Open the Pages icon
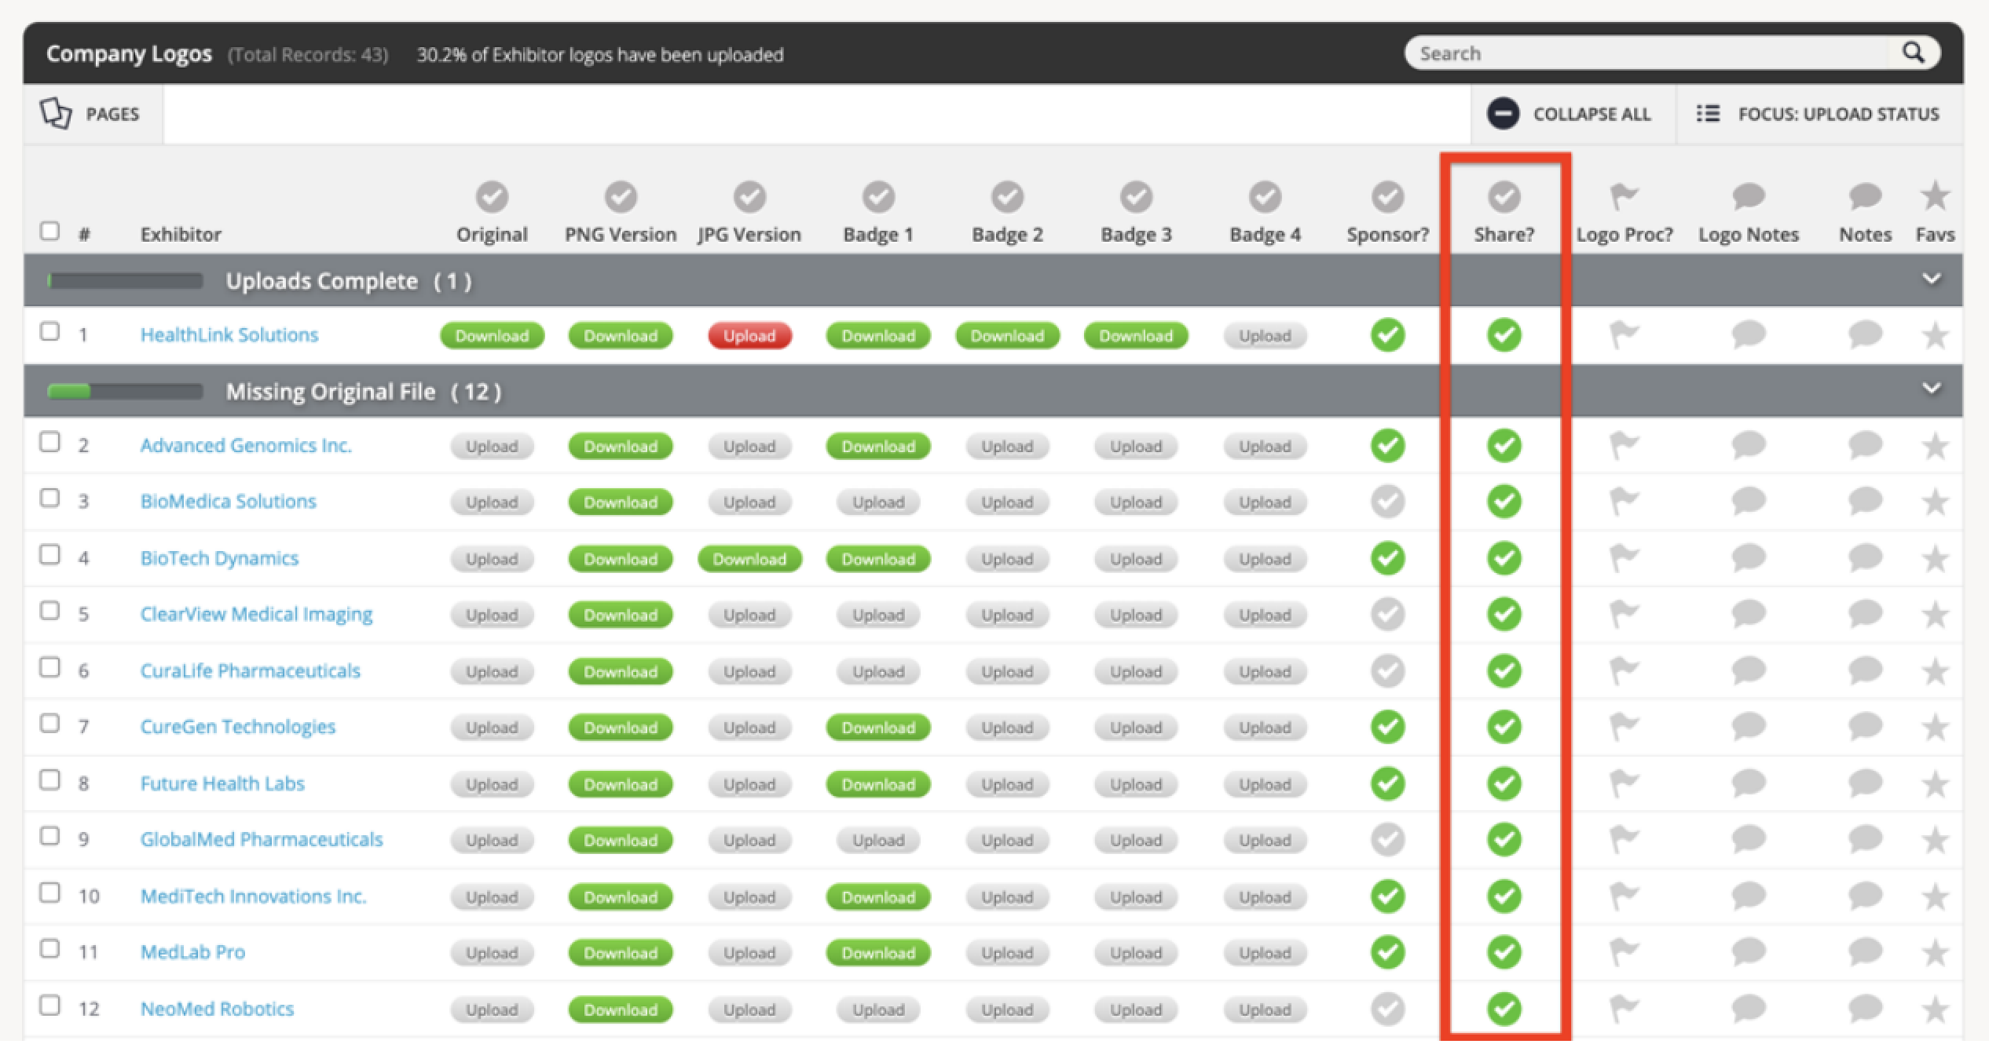The height and width of the screenshot is (1044, 1989). [56, 114]
